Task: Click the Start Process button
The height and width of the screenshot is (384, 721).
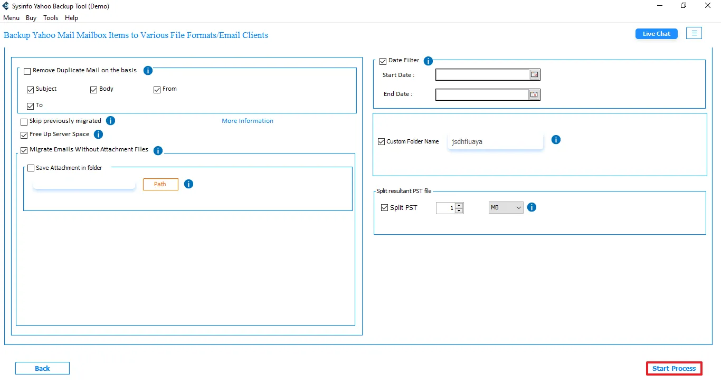Action: coord(674,368)
